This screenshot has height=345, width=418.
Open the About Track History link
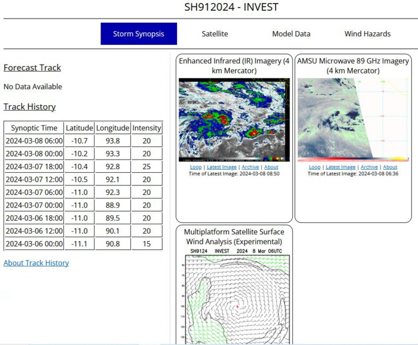click(x=36, y=263)
